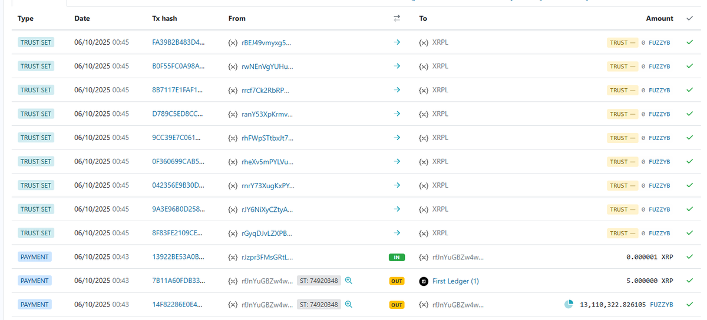Click the arrow icon in the FA39B2B483D4 row

point(397,42)
